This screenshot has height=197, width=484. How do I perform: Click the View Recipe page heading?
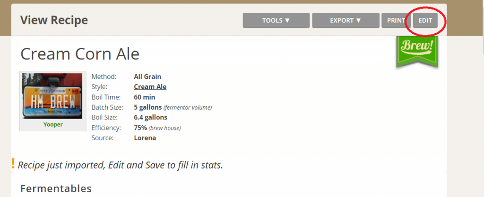click(54, 20)
